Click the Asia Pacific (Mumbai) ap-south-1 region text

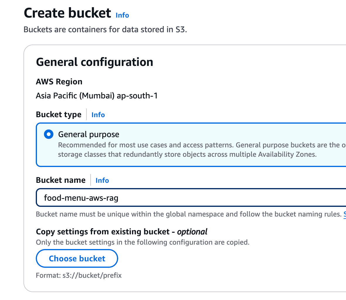click(97, 96)
